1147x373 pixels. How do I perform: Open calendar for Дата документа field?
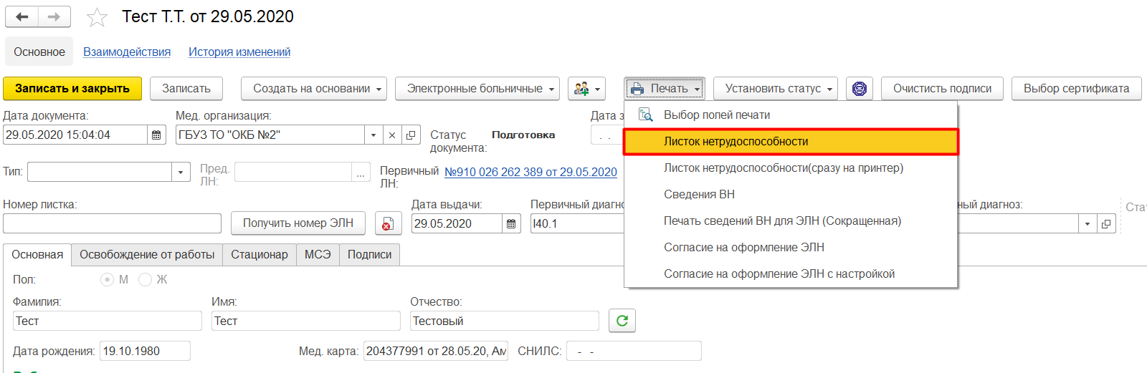[156, 135]
